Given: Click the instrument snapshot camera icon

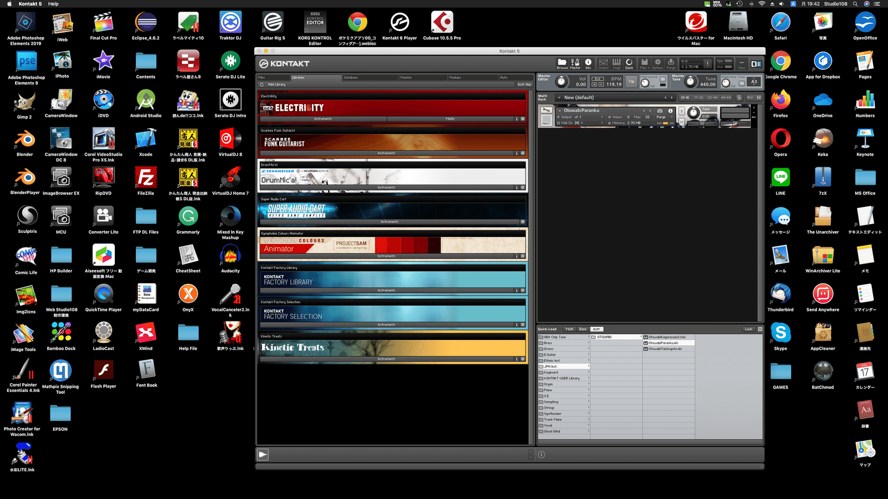Looking at the screenshot, I should [660, 111].
